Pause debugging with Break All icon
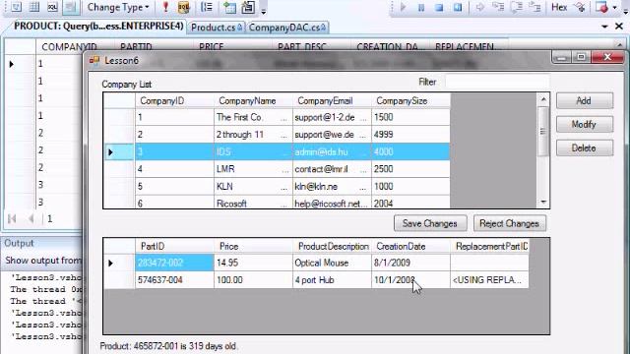This screenshot has width=630, height=354. pyautogui.click(x=421, y=7)
